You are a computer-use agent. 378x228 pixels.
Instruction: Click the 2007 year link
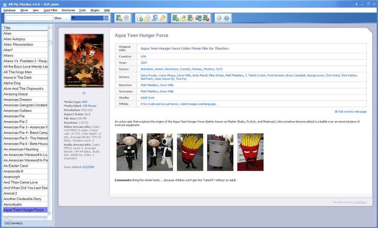click(x=144, y=62)
